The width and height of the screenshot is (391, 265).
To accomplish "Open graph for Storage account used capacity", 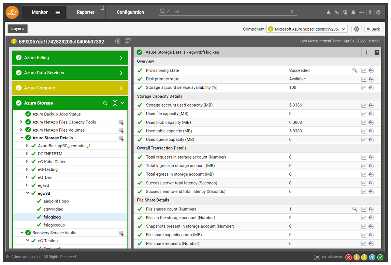I will 364,105.
